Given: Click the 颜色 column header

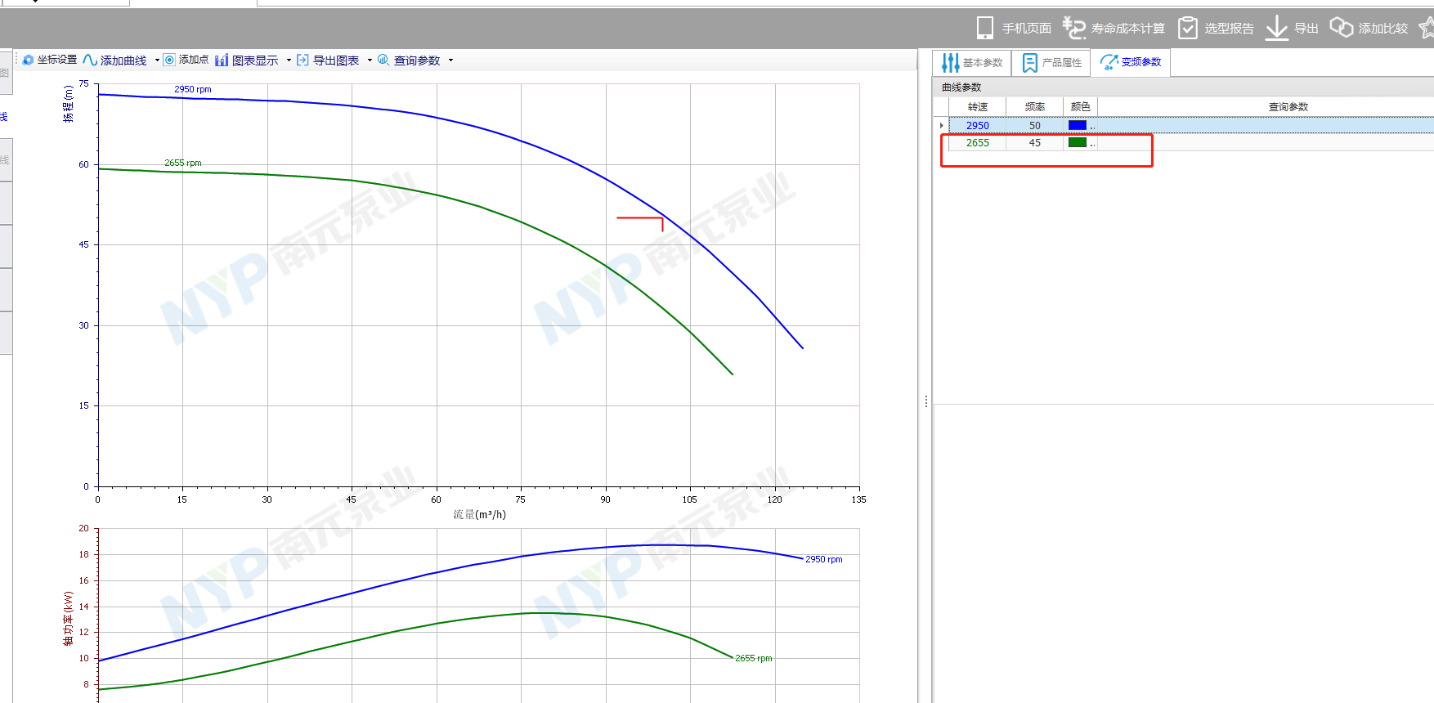Looking at the screenshot, I should (1081, 107).
